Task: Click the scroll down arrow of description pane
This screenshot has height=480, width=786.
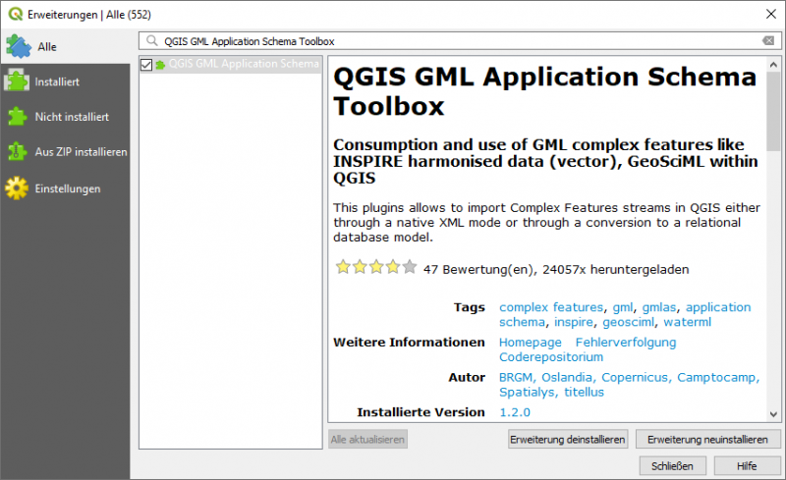Action: coord(773,414)
